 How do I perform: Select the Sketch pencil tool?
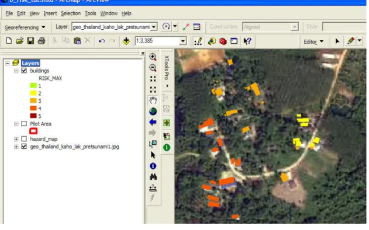click(351, 41)
